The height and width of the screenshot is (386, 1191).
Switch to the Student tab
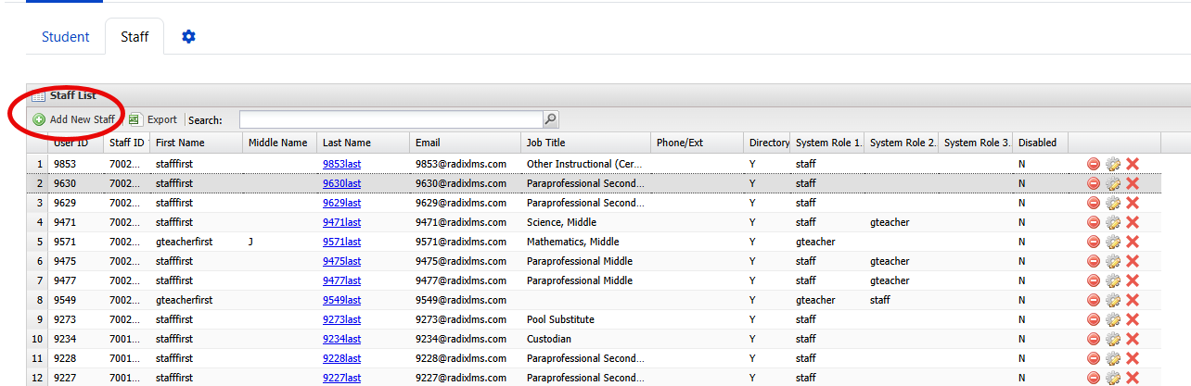coord(66,37)
